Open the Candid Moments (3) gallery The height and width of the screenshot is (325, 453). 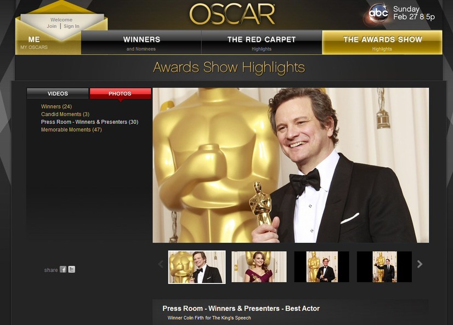(65, 115)
